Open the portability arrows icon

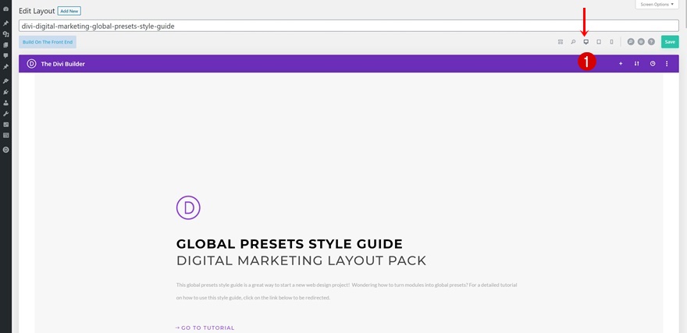tap(636, 64)
